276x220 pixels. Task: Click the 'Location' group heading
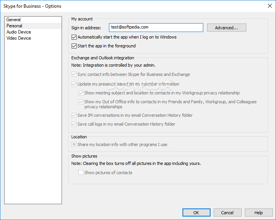pyautogui.click(x=79, y=137)
